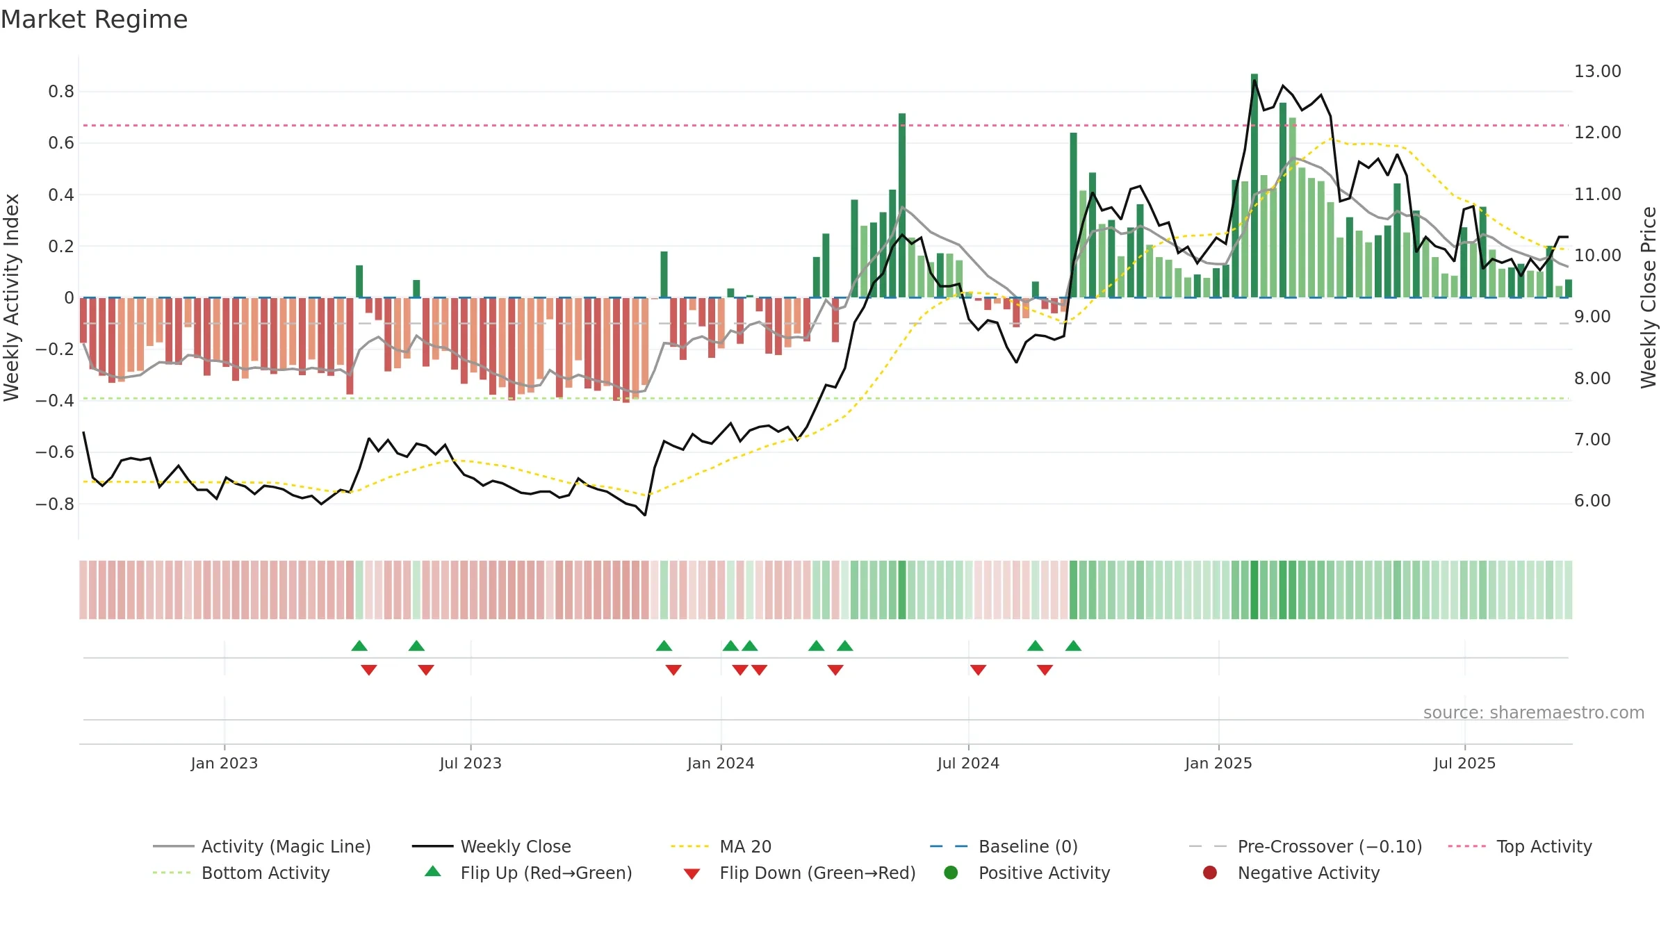Click the Market Regime chart title
Screen dimensions: 1668x938
(x=94, y=19)
